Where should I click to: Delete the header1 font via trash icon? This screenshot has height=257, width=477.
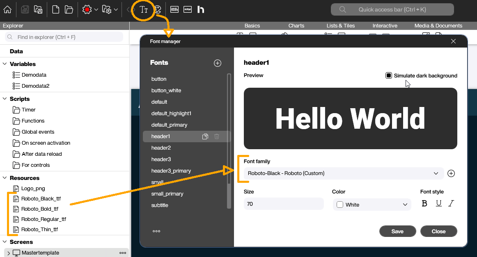click(x=216, y=136)
